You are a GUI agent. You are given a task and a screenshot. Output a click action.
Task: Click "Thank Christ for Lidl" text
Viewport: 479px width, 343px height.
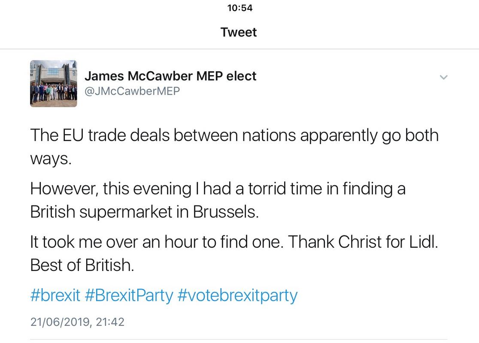362,242
